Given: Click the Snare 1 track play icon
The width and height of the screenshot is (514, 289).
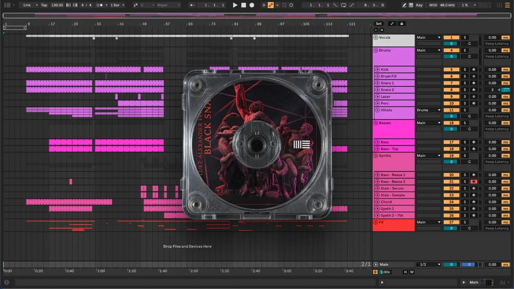Looking at the screenshot, I should (x=377, y=83).
